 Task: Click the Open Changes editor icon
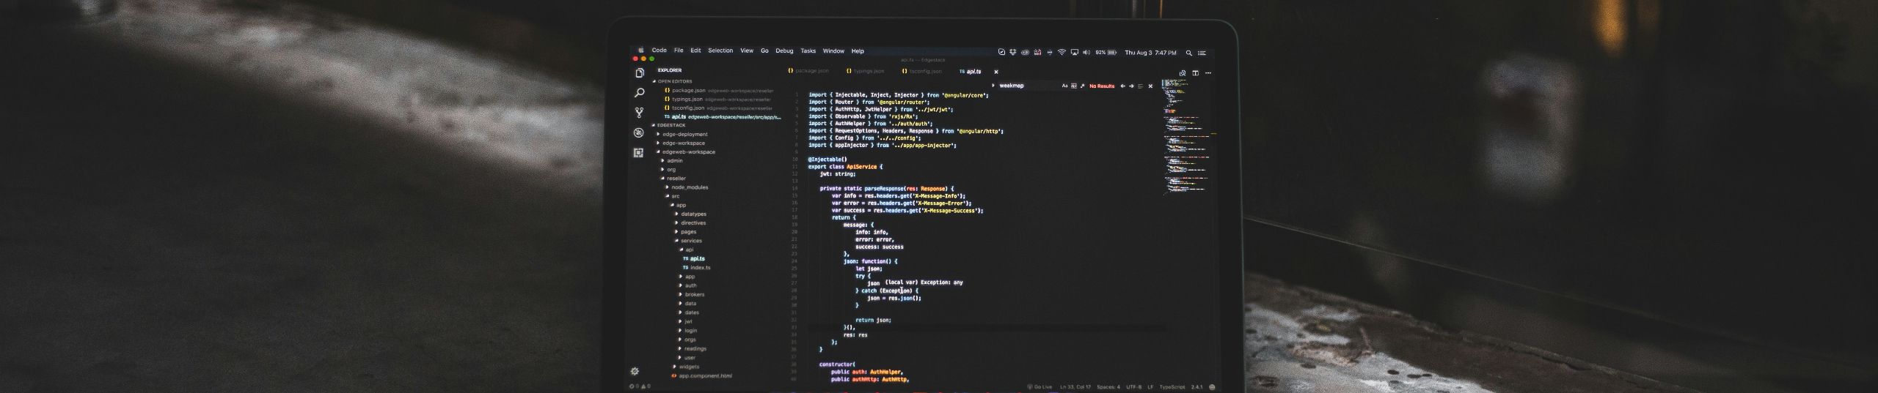[1183, 73]
